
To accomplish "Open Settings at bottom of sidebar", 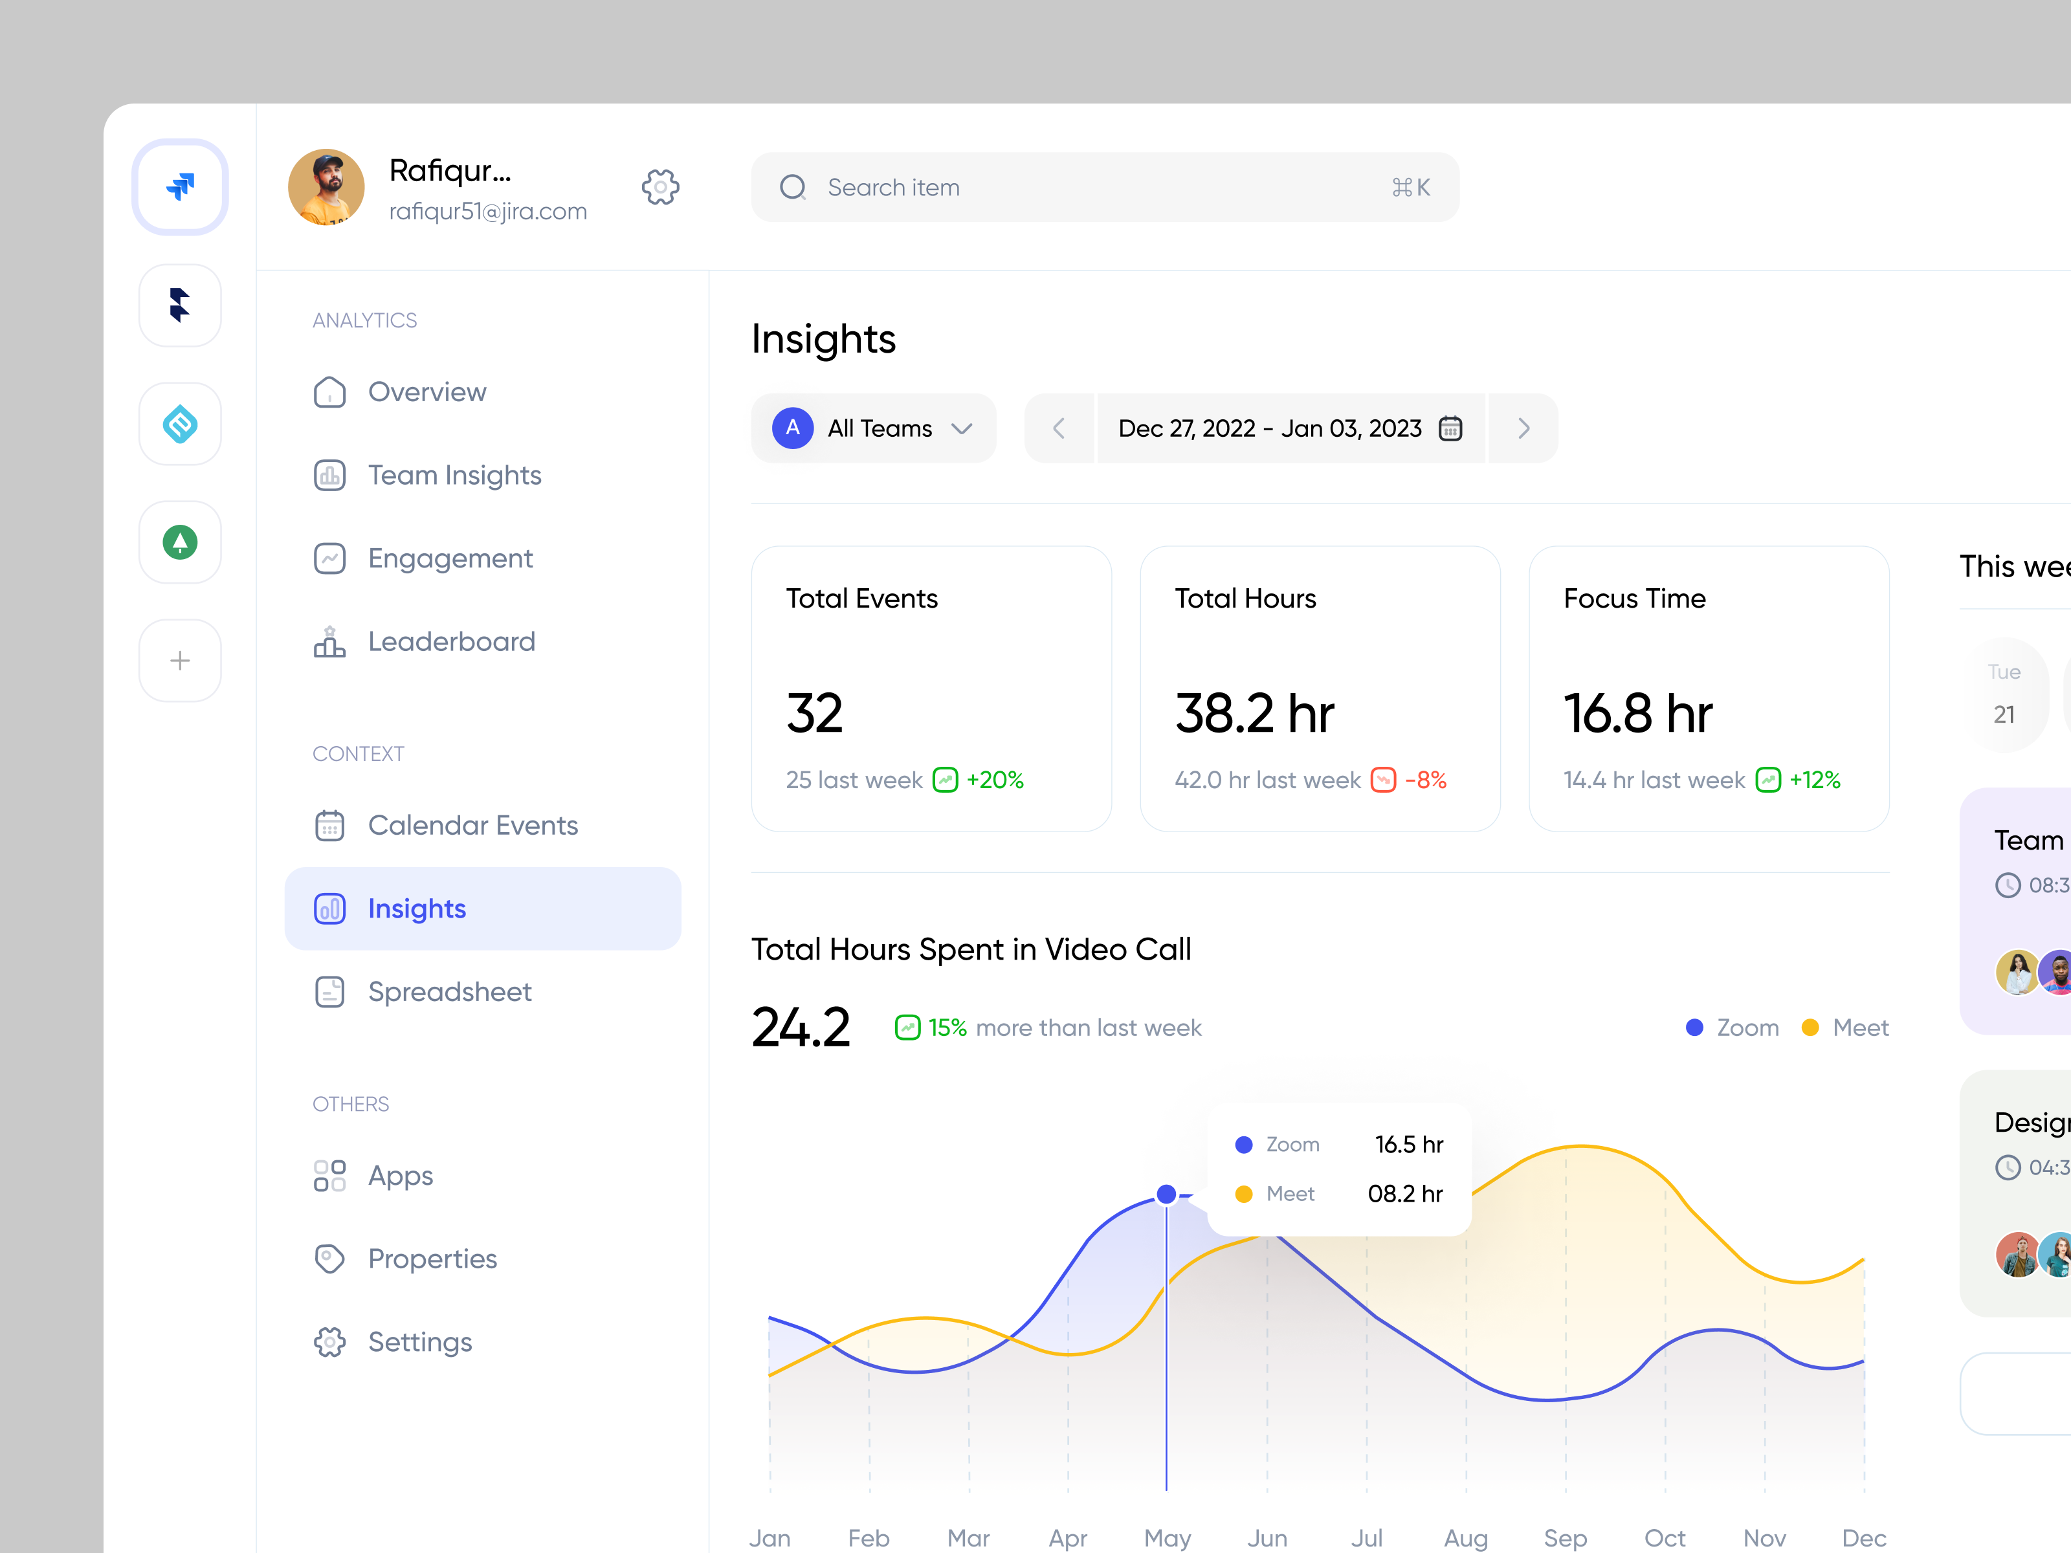I will [419, 1341].
